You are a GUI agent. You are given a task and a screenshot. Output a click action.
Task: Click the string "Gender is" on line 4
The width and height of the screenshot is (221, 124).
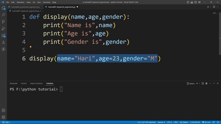[x=83, y=42]
